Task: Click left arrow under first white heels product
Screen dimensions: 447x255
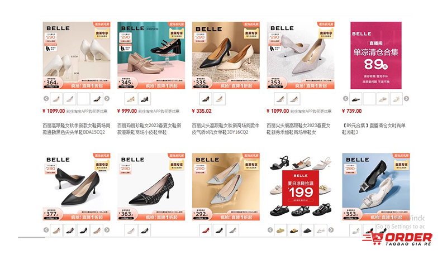Action: pos(46,98)
